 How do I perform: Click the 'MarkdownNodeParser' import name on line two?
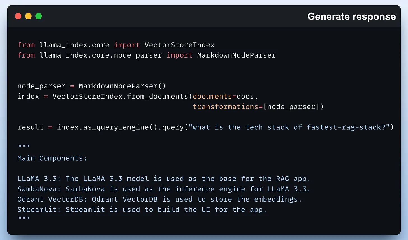tap(236, 55)
